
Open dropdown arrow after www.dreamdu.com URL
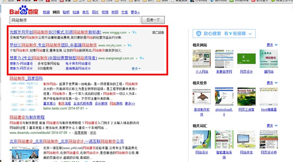[x=70, y=133]
